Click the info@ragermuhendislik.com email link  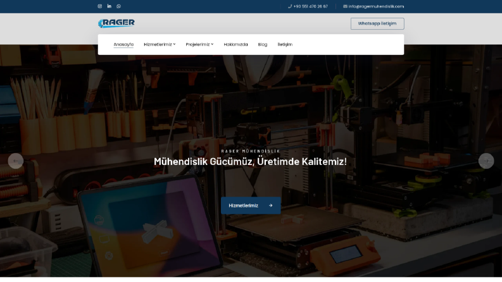[x=376, y=6]
